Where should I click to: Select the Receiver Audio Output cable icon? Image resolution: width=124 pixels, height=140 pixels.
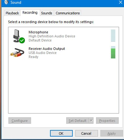[x=17, y=53]
